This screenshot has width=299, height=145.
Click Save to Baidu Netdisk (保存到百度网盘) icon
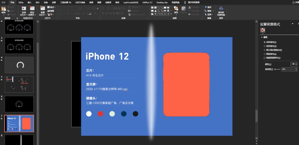tap(221, 8)
